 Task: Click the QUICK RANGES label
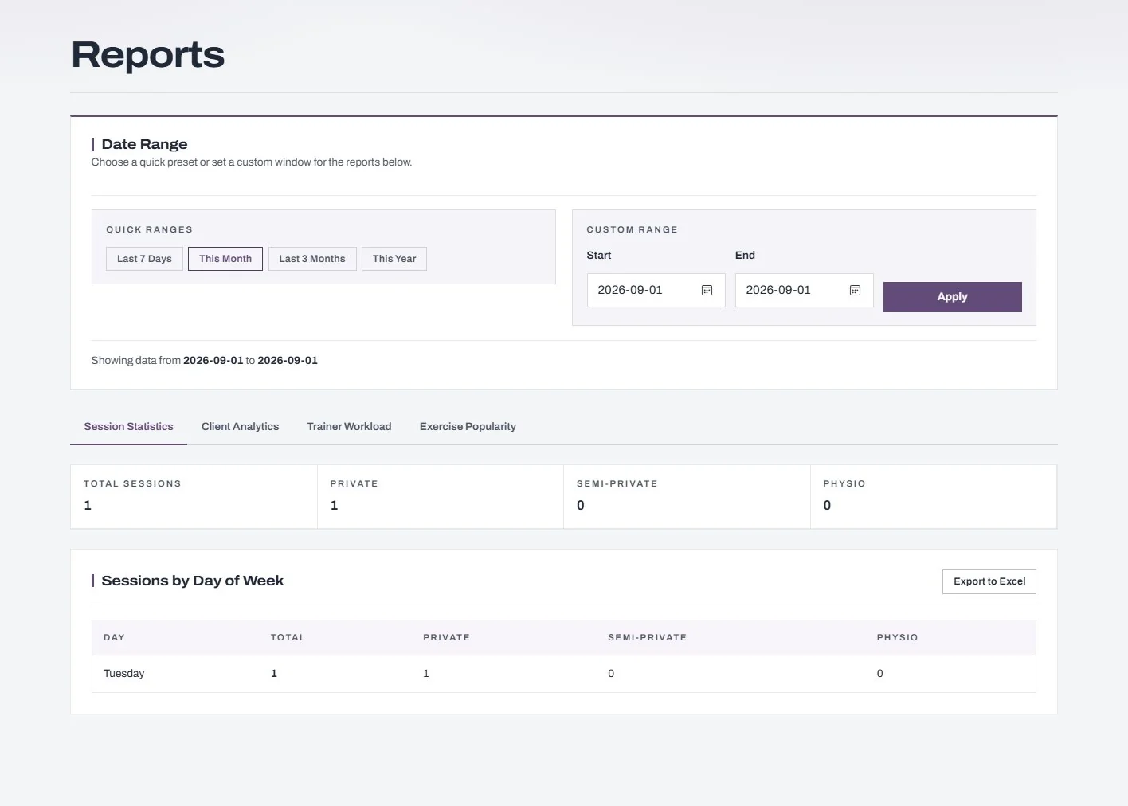(x=149, y=230)
